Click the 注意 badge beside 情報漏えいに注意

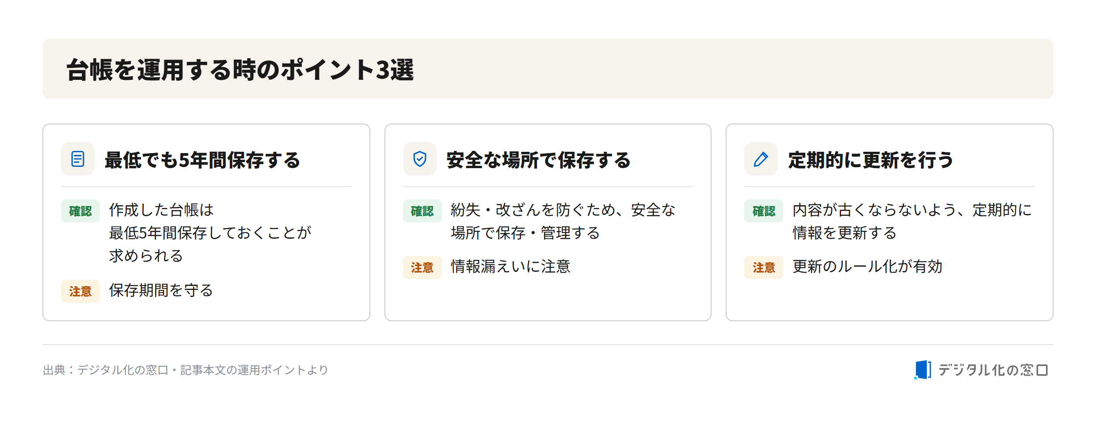(422, 267)
